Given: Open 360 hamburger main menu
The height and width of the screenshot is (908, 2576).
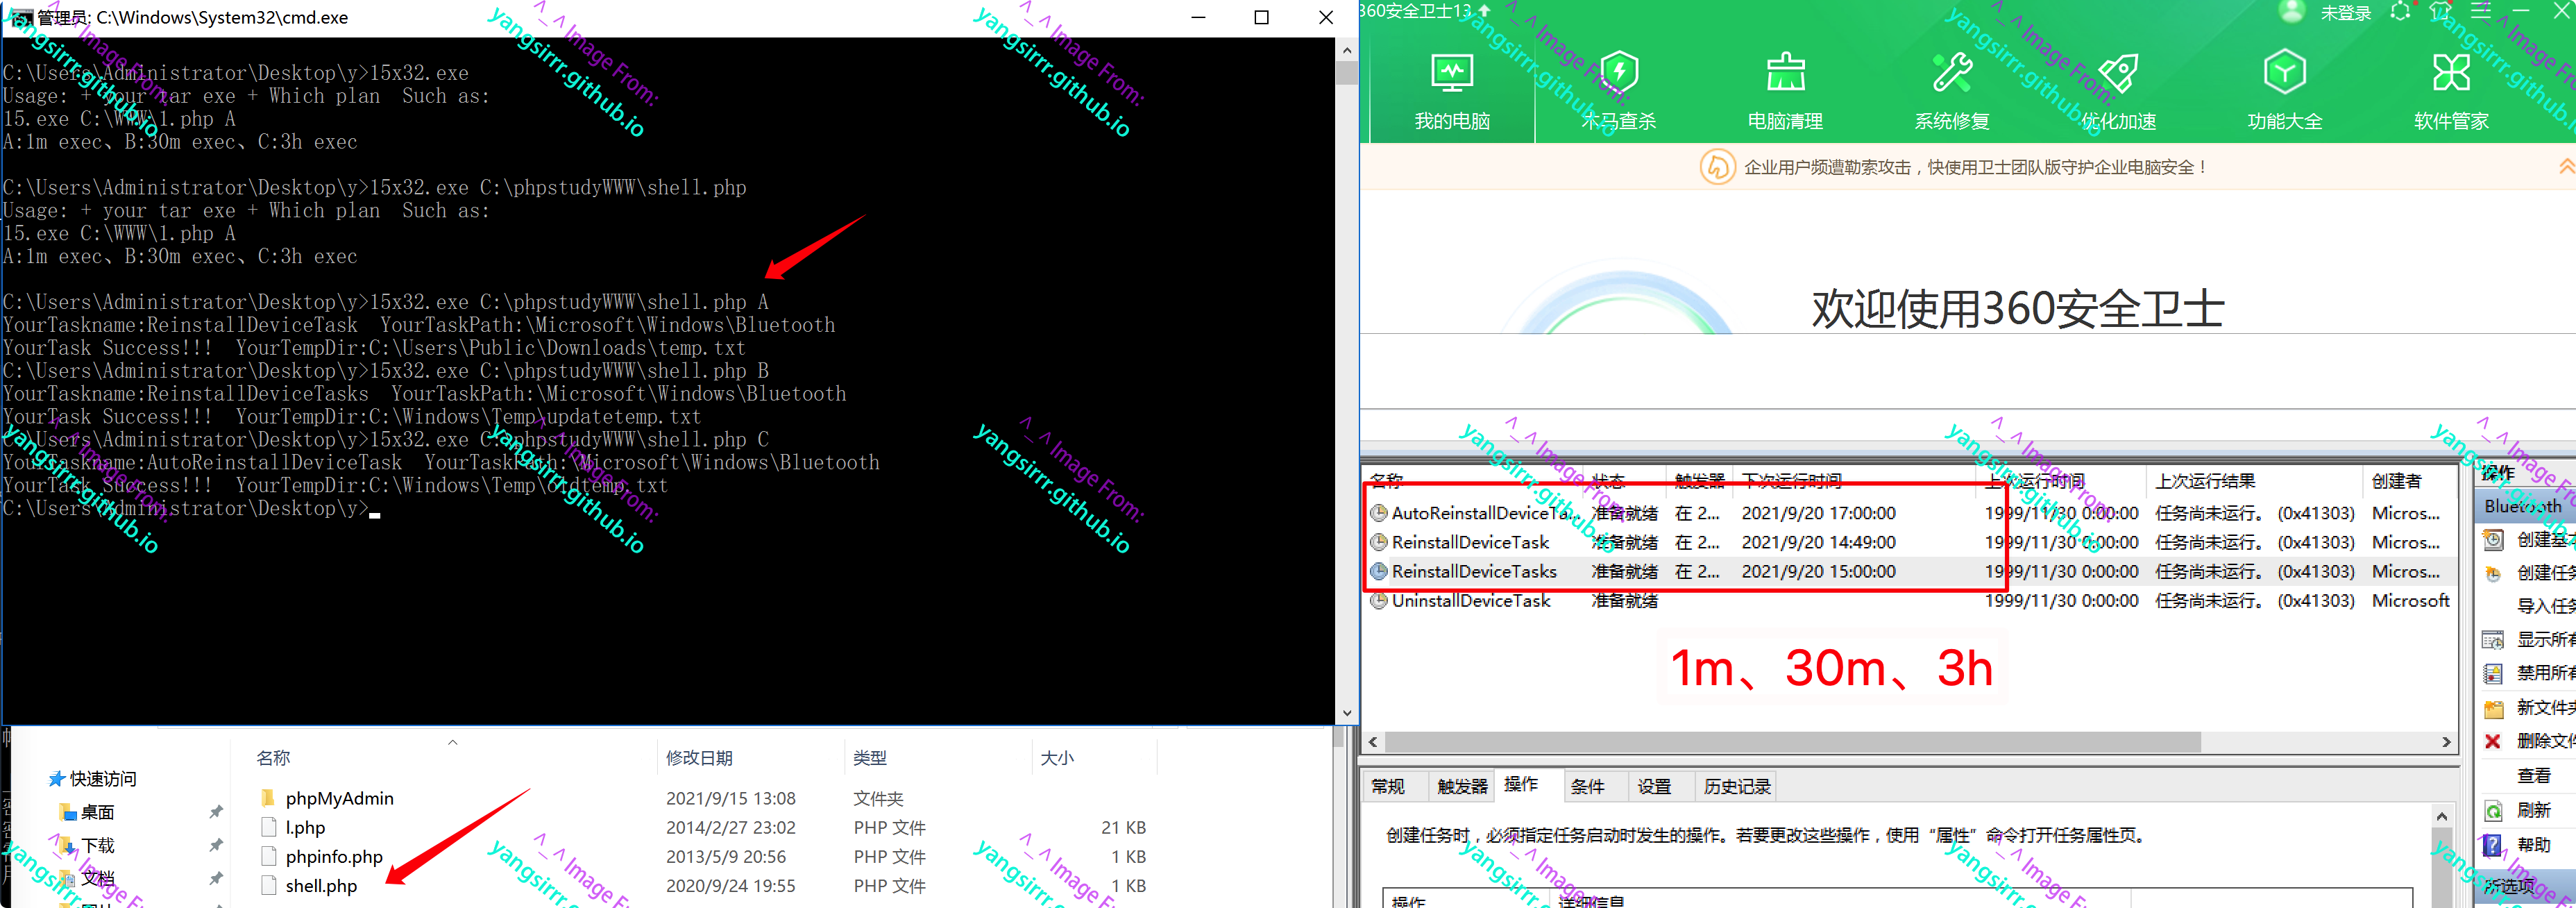Looking at the screenshot, I should [x=2481, y=12].
